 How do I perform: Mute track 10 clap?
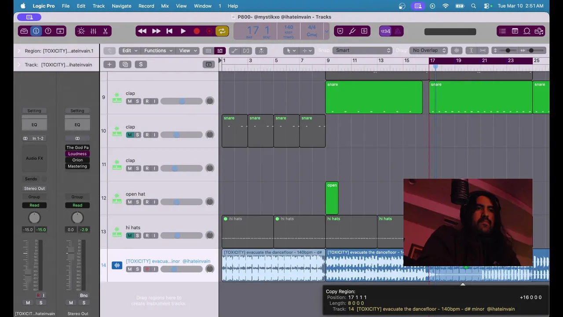click(x=129, y=135)
